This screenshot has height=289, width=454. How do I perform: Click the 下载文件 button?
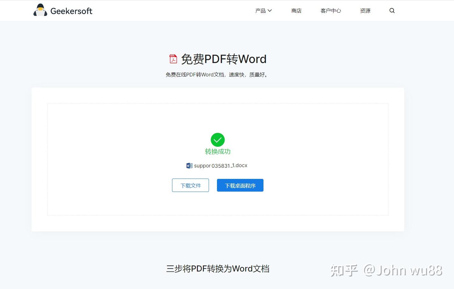coord(191,185)
